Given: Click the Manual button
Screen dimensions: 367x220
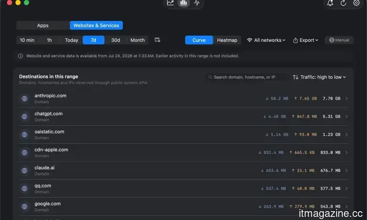Looking at the screenshot, I should (339, 40).
